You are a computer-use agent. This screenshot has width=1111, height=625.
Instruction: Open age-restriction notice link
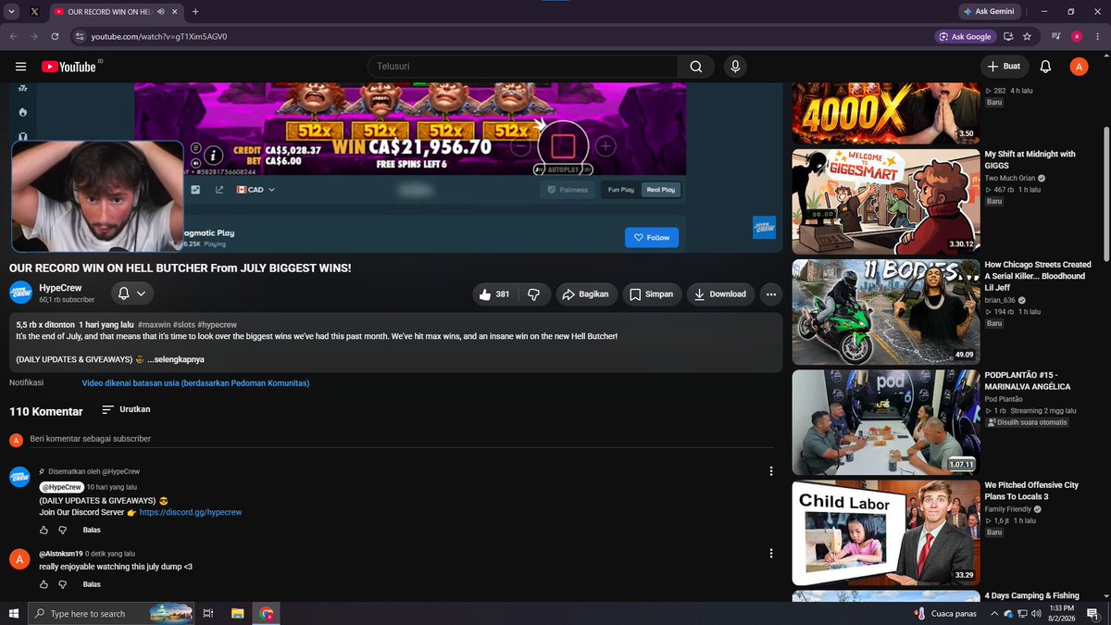195,383
